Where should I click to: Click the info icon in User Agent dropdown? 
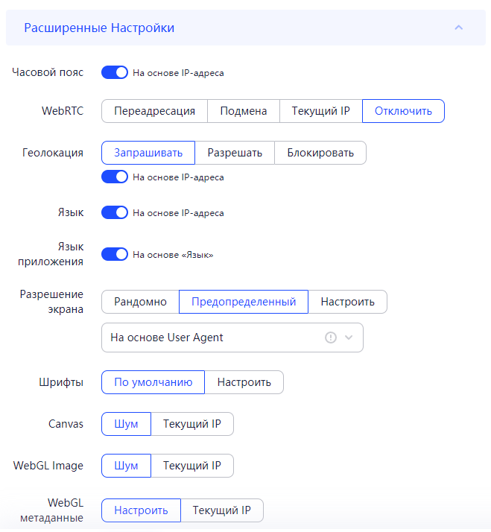pos(331,338)
